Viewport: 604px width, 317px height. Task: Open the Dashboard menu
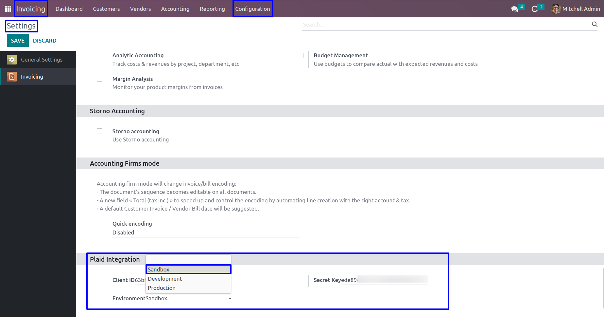click(69, 9)
